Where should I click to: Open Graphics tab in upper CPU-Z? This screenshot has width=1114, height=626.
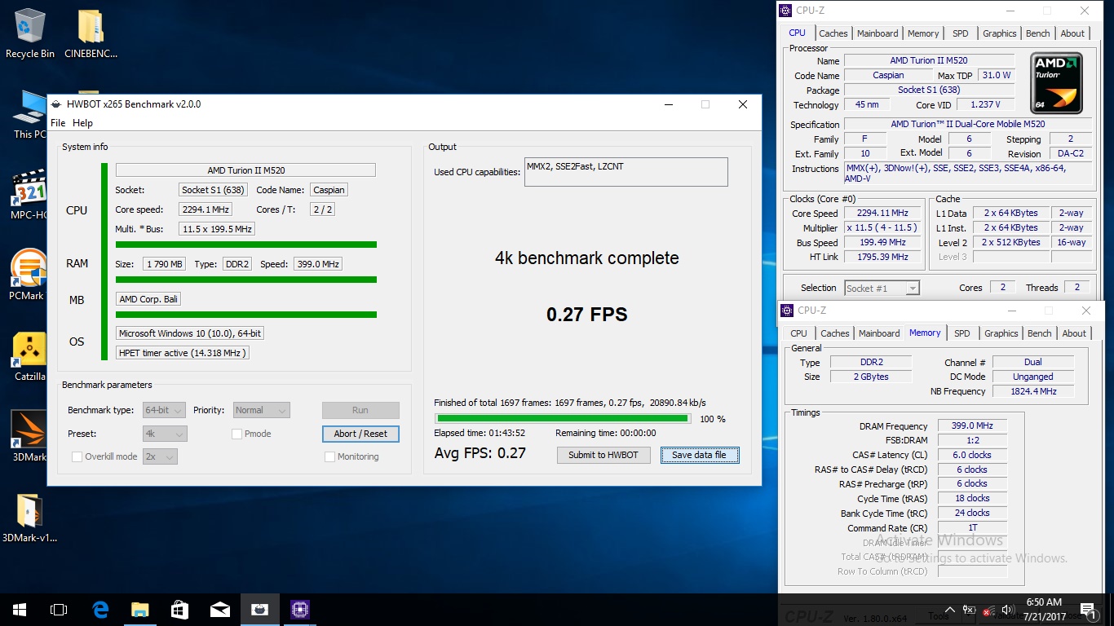pos(1000,33)
